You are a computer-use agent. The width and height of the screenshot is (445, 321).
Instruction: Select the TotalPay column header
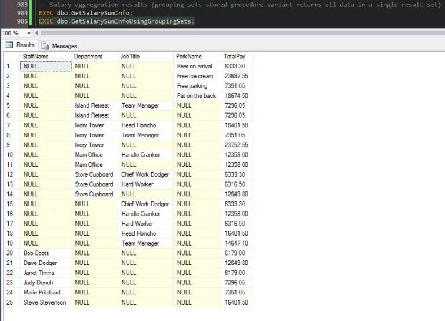(x=237, y=56)
